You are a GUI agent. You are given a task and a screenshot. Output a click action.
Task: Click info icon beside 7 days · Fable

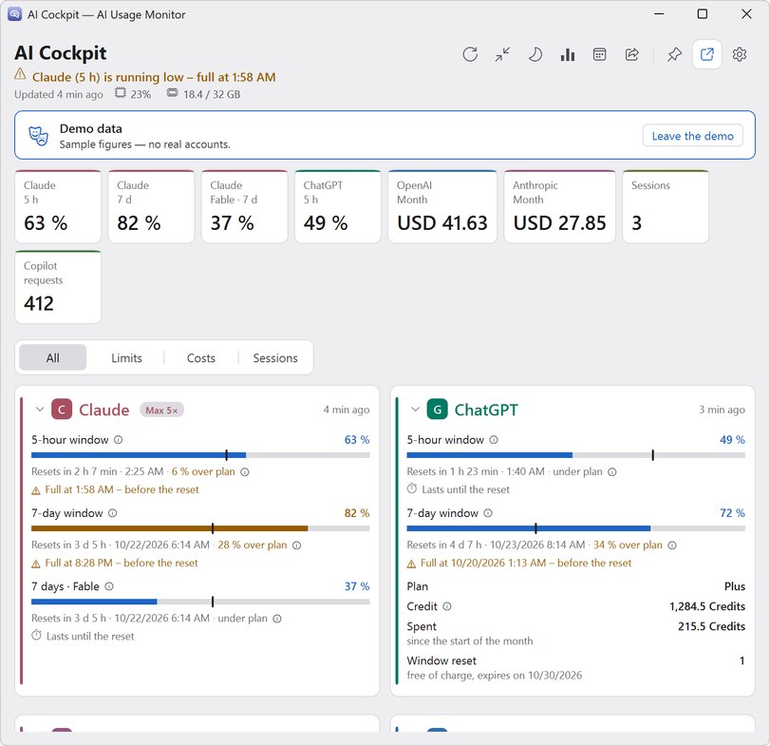tap(109, 586)
